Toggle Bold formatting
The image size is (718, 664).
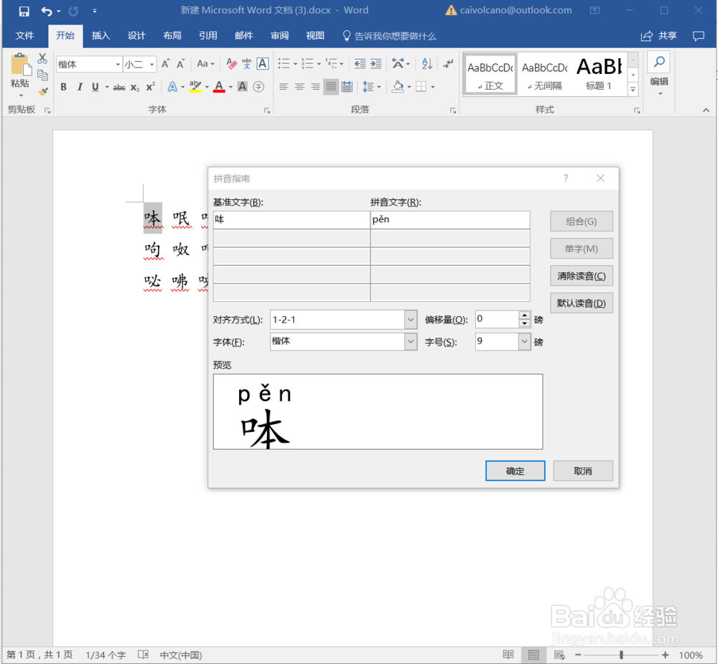[63, 86]
